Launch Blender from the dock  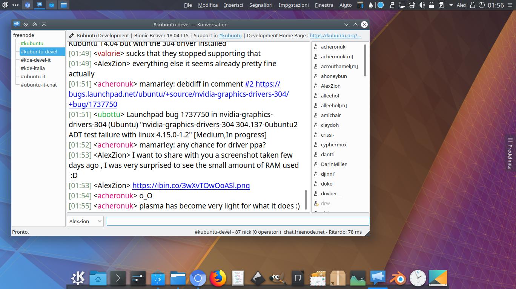(x=398, y=278)
